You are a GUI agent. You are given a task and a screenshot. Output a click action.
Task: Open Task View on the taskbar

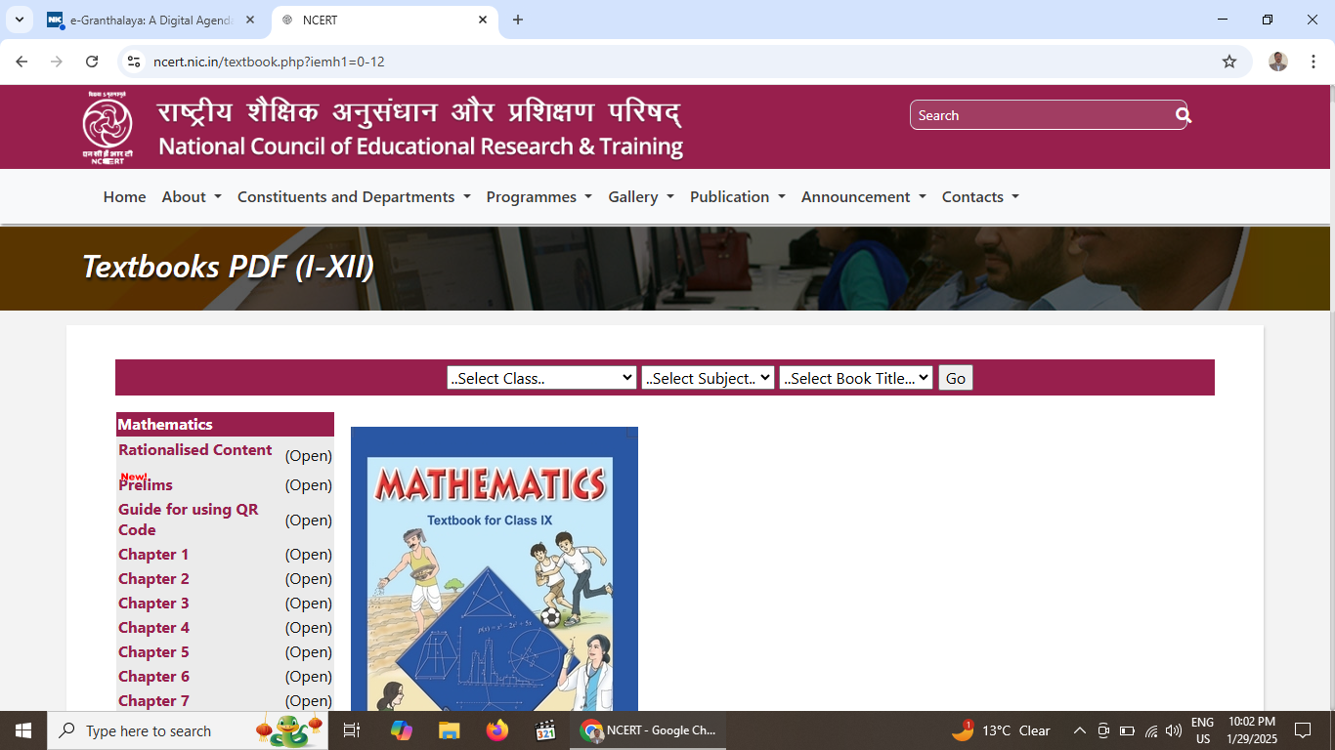(x=352, y=730)
